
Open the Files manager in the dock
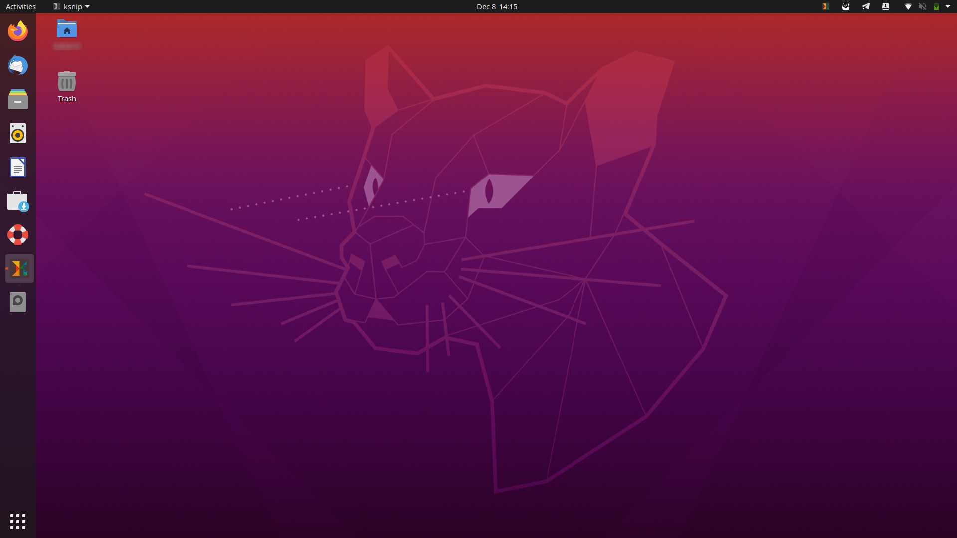(18, 99)
